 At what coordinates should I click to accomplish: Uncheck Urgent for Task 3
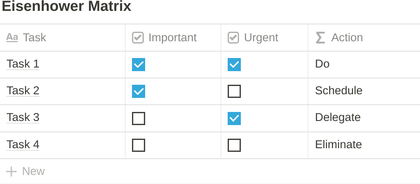[x=234, y=118]
